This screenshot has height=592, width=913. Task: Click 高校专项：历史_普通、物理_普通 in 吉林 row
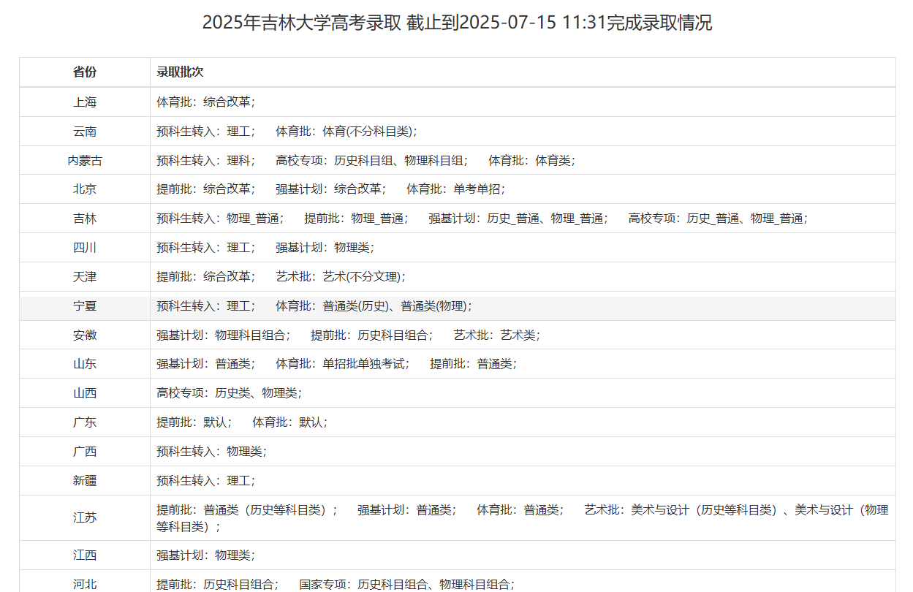point(718,219)
